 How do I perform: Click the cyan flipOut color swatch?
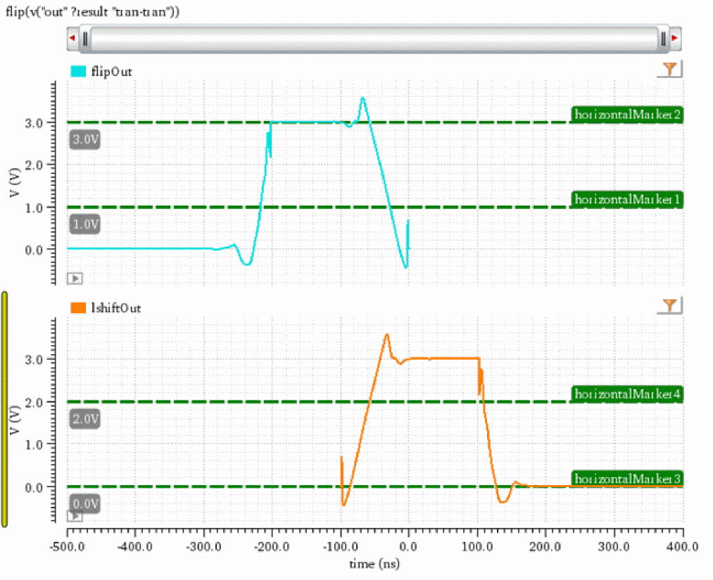pyautogui.click(x=78, y=71)
